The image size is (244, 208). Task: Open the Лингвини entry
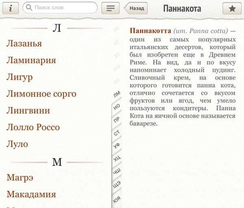(x=28, y=110)
